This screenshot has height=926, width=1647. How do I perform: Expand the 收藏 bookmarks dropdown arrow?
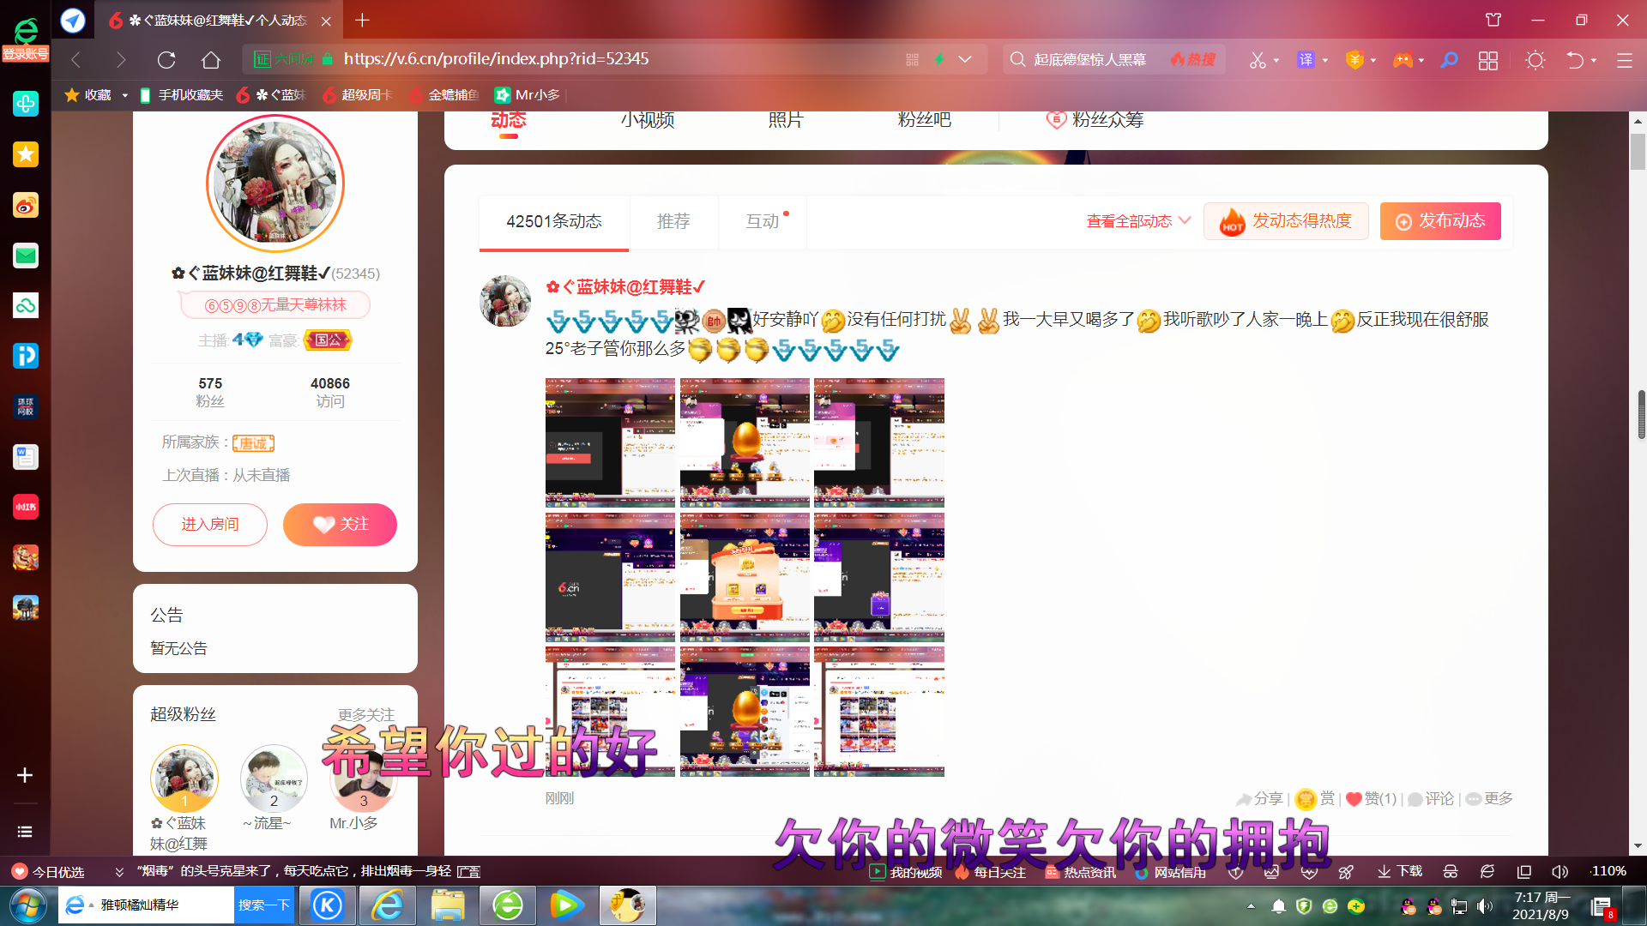[x=125, y=95]
